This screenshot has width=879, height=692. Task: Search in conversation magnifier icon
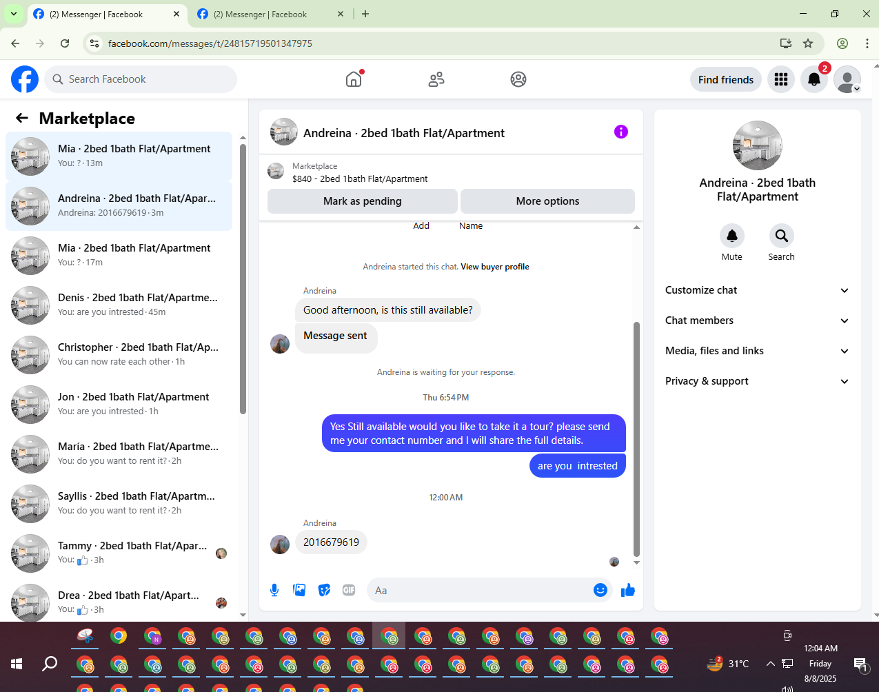[781, 236]
